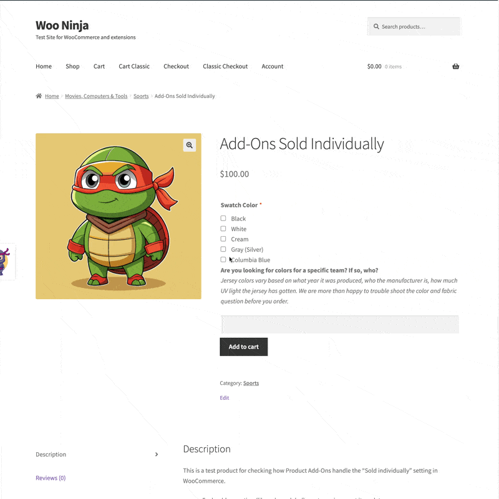The image size is (499, 499).
Task: Enable the White color checkbox
Action: pos(223,229)
